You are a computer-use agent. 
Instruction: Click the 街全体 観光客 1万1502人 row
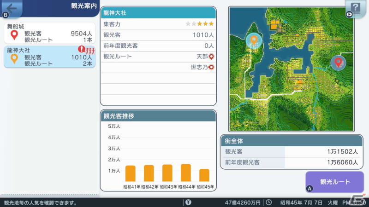(292, 152)
